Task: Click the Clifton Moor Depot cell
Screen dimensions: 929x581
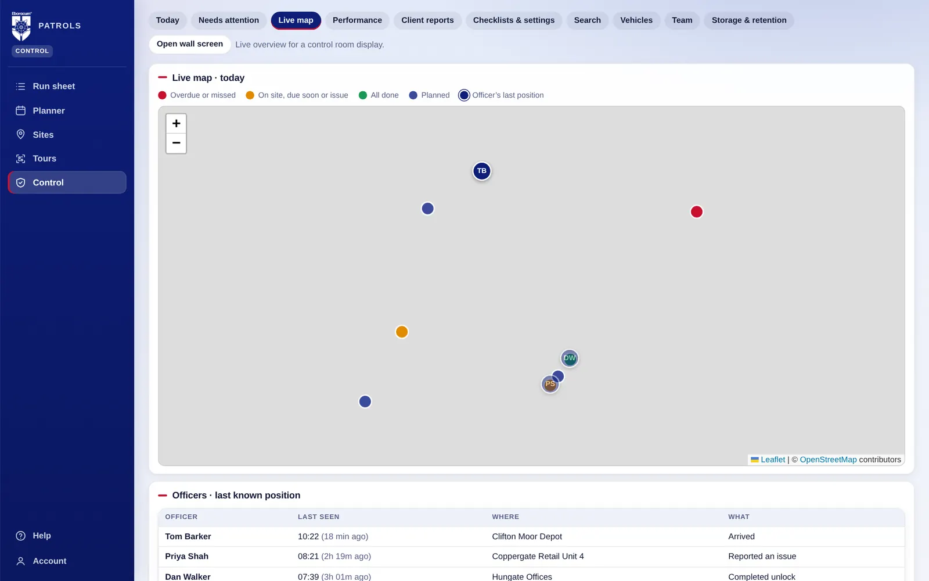Action: 527,537
